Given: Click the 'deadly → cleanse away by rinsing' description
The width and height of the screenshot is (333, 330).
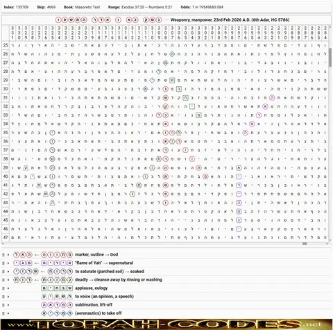Looking at the screenshot, I should pyautogui.click(x=119, y=280).
